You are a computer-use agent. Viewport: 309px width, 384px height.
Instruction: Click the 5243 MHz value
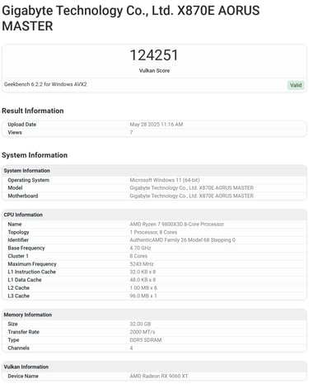tap(142, 264)
